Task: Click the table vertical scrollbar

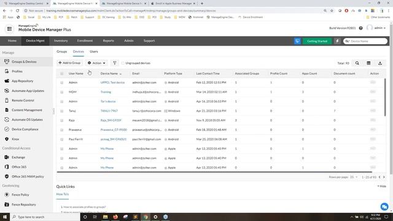Action: (385, 97)
